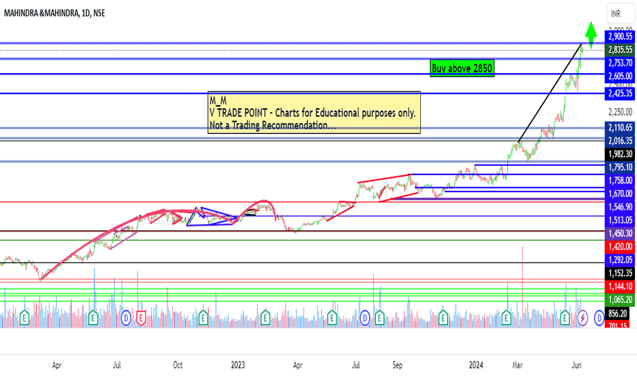This screenshot has width=637, height=376.
Task: Click the 1,065.20 green price label
Action: point(620,299)
